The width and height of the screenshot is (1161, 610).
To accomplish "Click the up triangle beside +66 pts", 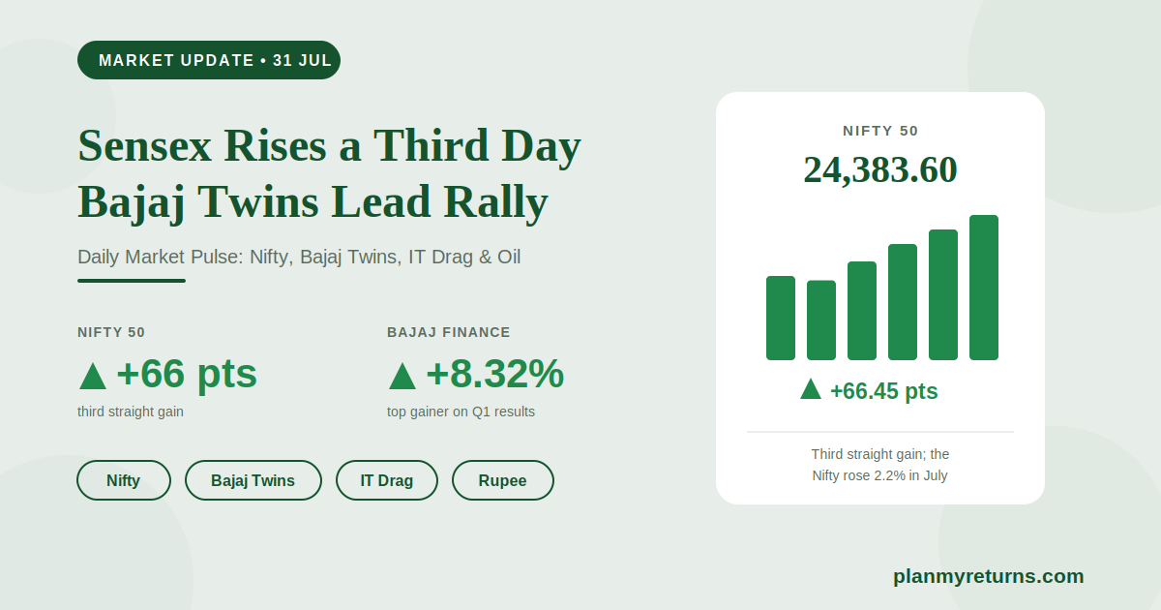I will click(93, 376).
